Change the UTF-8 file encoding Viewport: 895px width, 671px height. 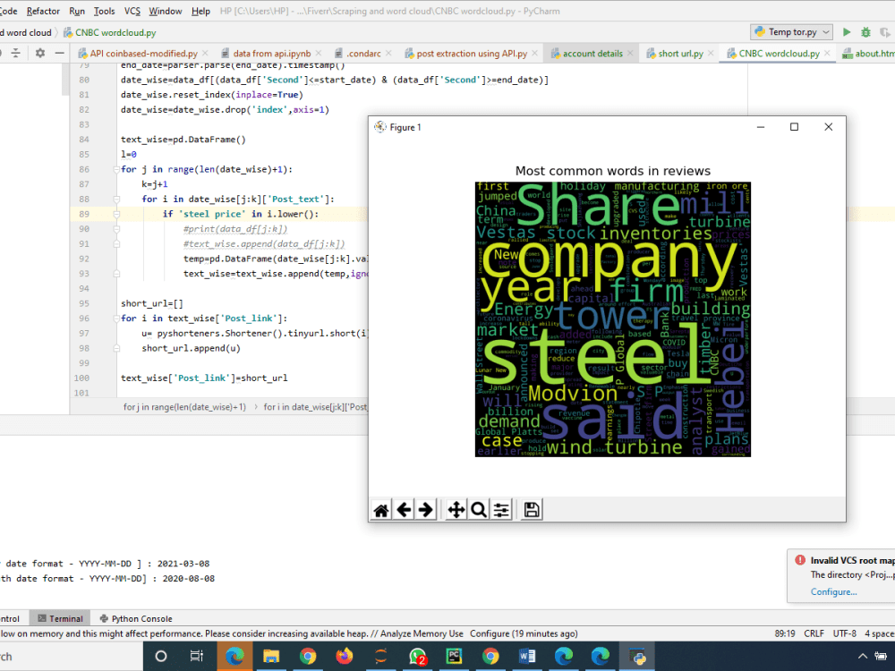click(x=844, y=633)
